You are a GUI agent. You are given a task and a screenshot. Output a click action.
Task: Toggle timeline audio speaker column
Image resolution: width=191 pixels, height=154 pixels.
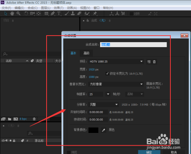pyautogui.click(x=7, y=141)
